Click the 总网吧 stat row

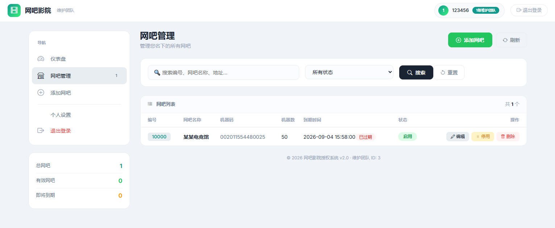click(79, 166)
